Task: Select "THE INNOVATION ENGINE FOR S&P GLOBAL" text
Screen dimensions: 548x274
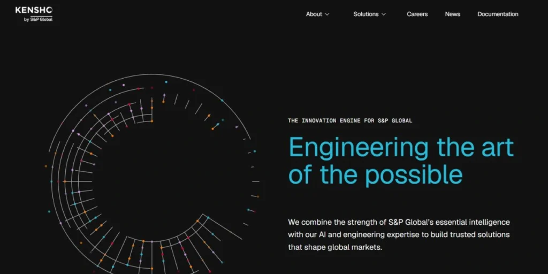Action: click(x=350, y=120)
